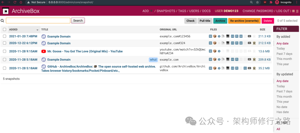
Task: Open archive.org building icon for example.com#324
Action: pos(254,43)
